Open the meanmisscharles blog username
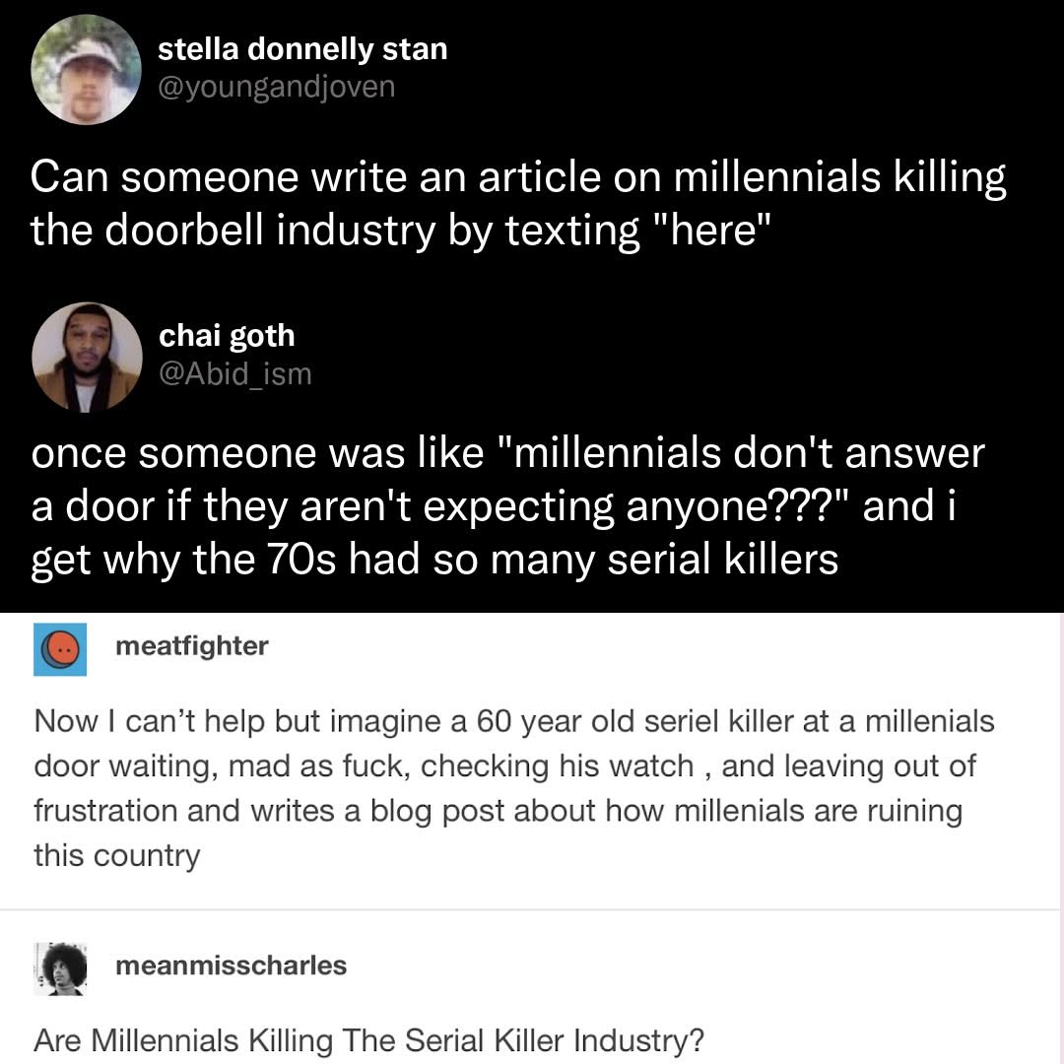 tap(232, 964)
